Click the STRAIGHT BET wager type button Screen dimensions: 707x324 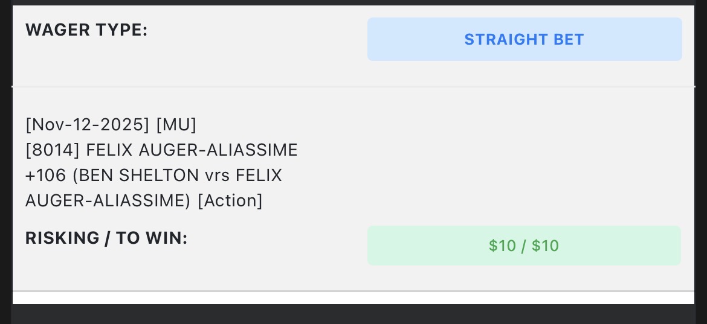524,39
